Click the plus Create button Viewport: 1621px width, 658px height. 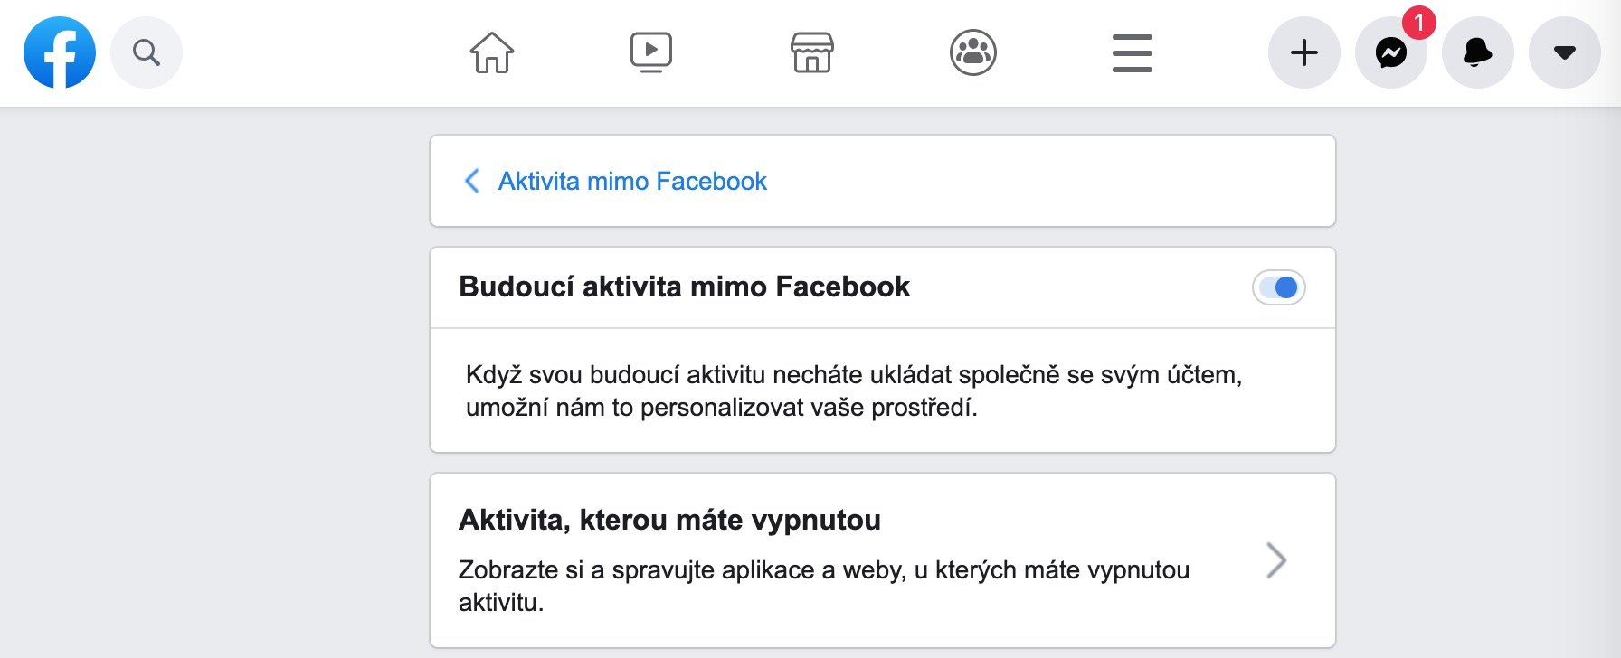pyautogui.click(x=1304, y=52)
